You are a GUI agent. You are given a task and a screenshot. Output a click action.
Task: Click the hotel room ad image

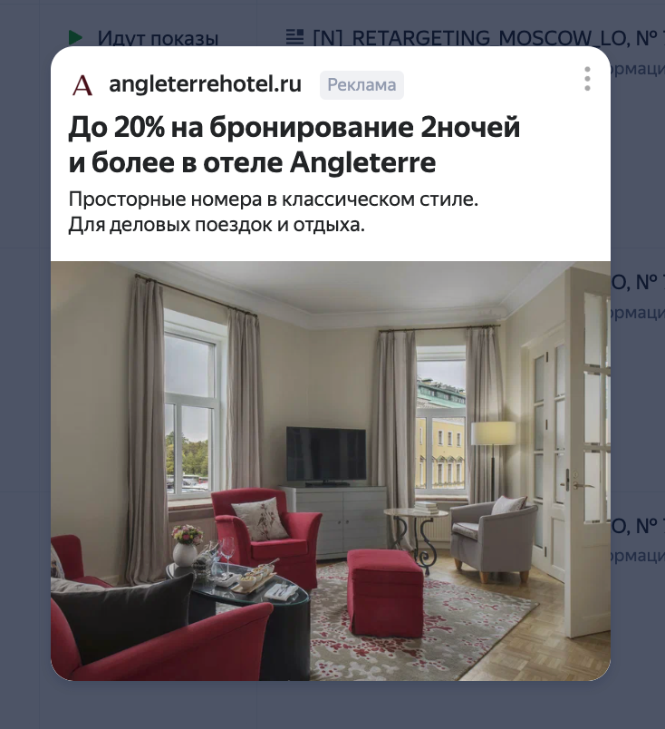331,471
